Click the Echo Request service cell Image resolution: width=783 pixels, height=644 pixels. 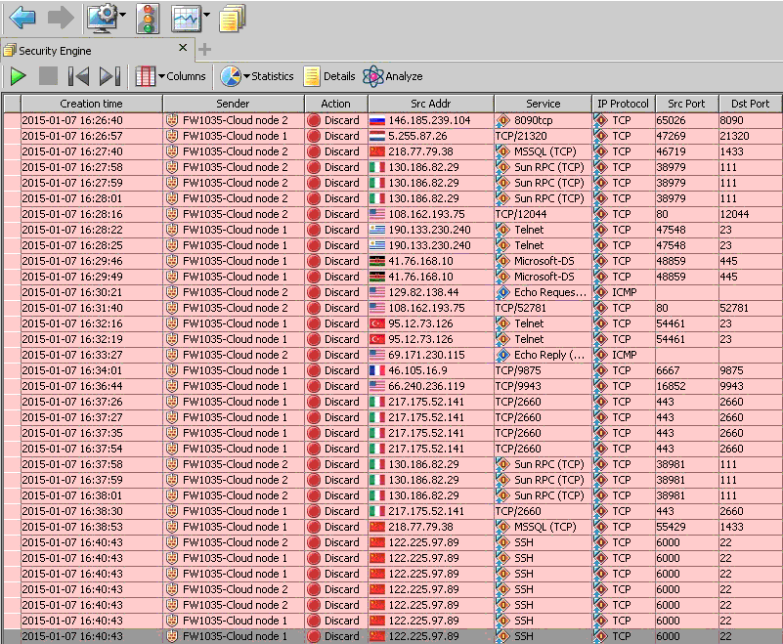pos(543,292)
